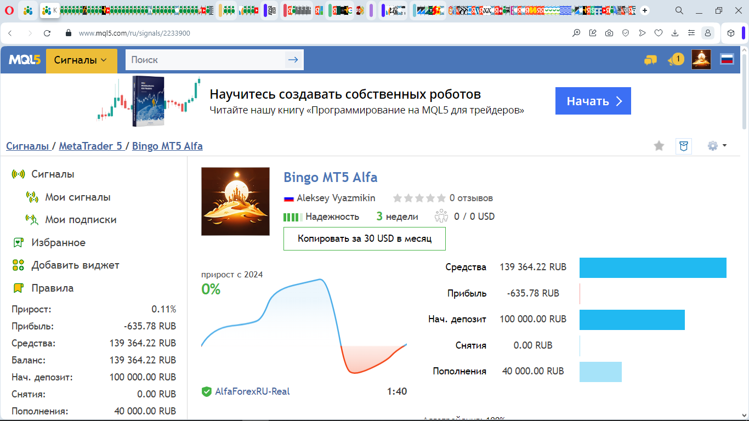Follow the MetaTrader 5 breadcrumb link

click(90, 146)
